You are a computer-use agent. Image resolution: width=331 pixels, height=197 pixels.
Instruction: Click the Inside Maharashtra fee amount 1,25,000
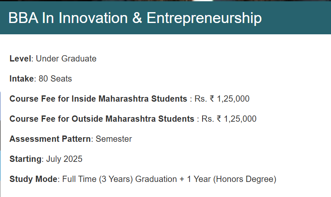233,99
